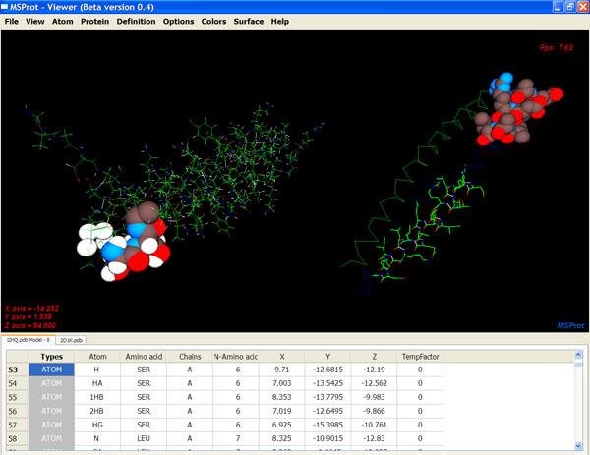Click the X column header
The image size is (590, 455).
(282, 357)
